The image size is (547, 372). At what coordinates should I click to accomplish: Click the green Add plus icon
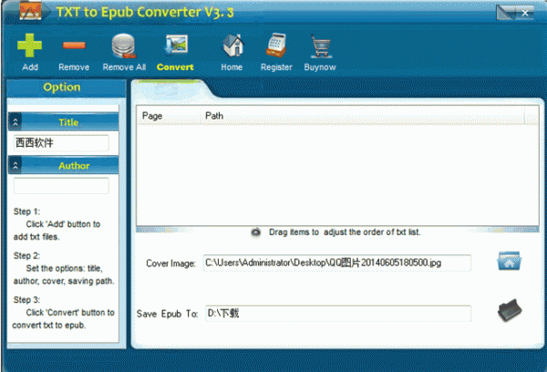pos(30,46)
